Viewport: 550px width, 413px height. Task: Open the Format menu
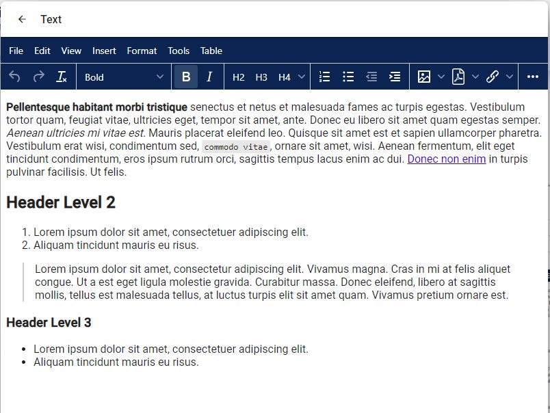tap(142, 51)
